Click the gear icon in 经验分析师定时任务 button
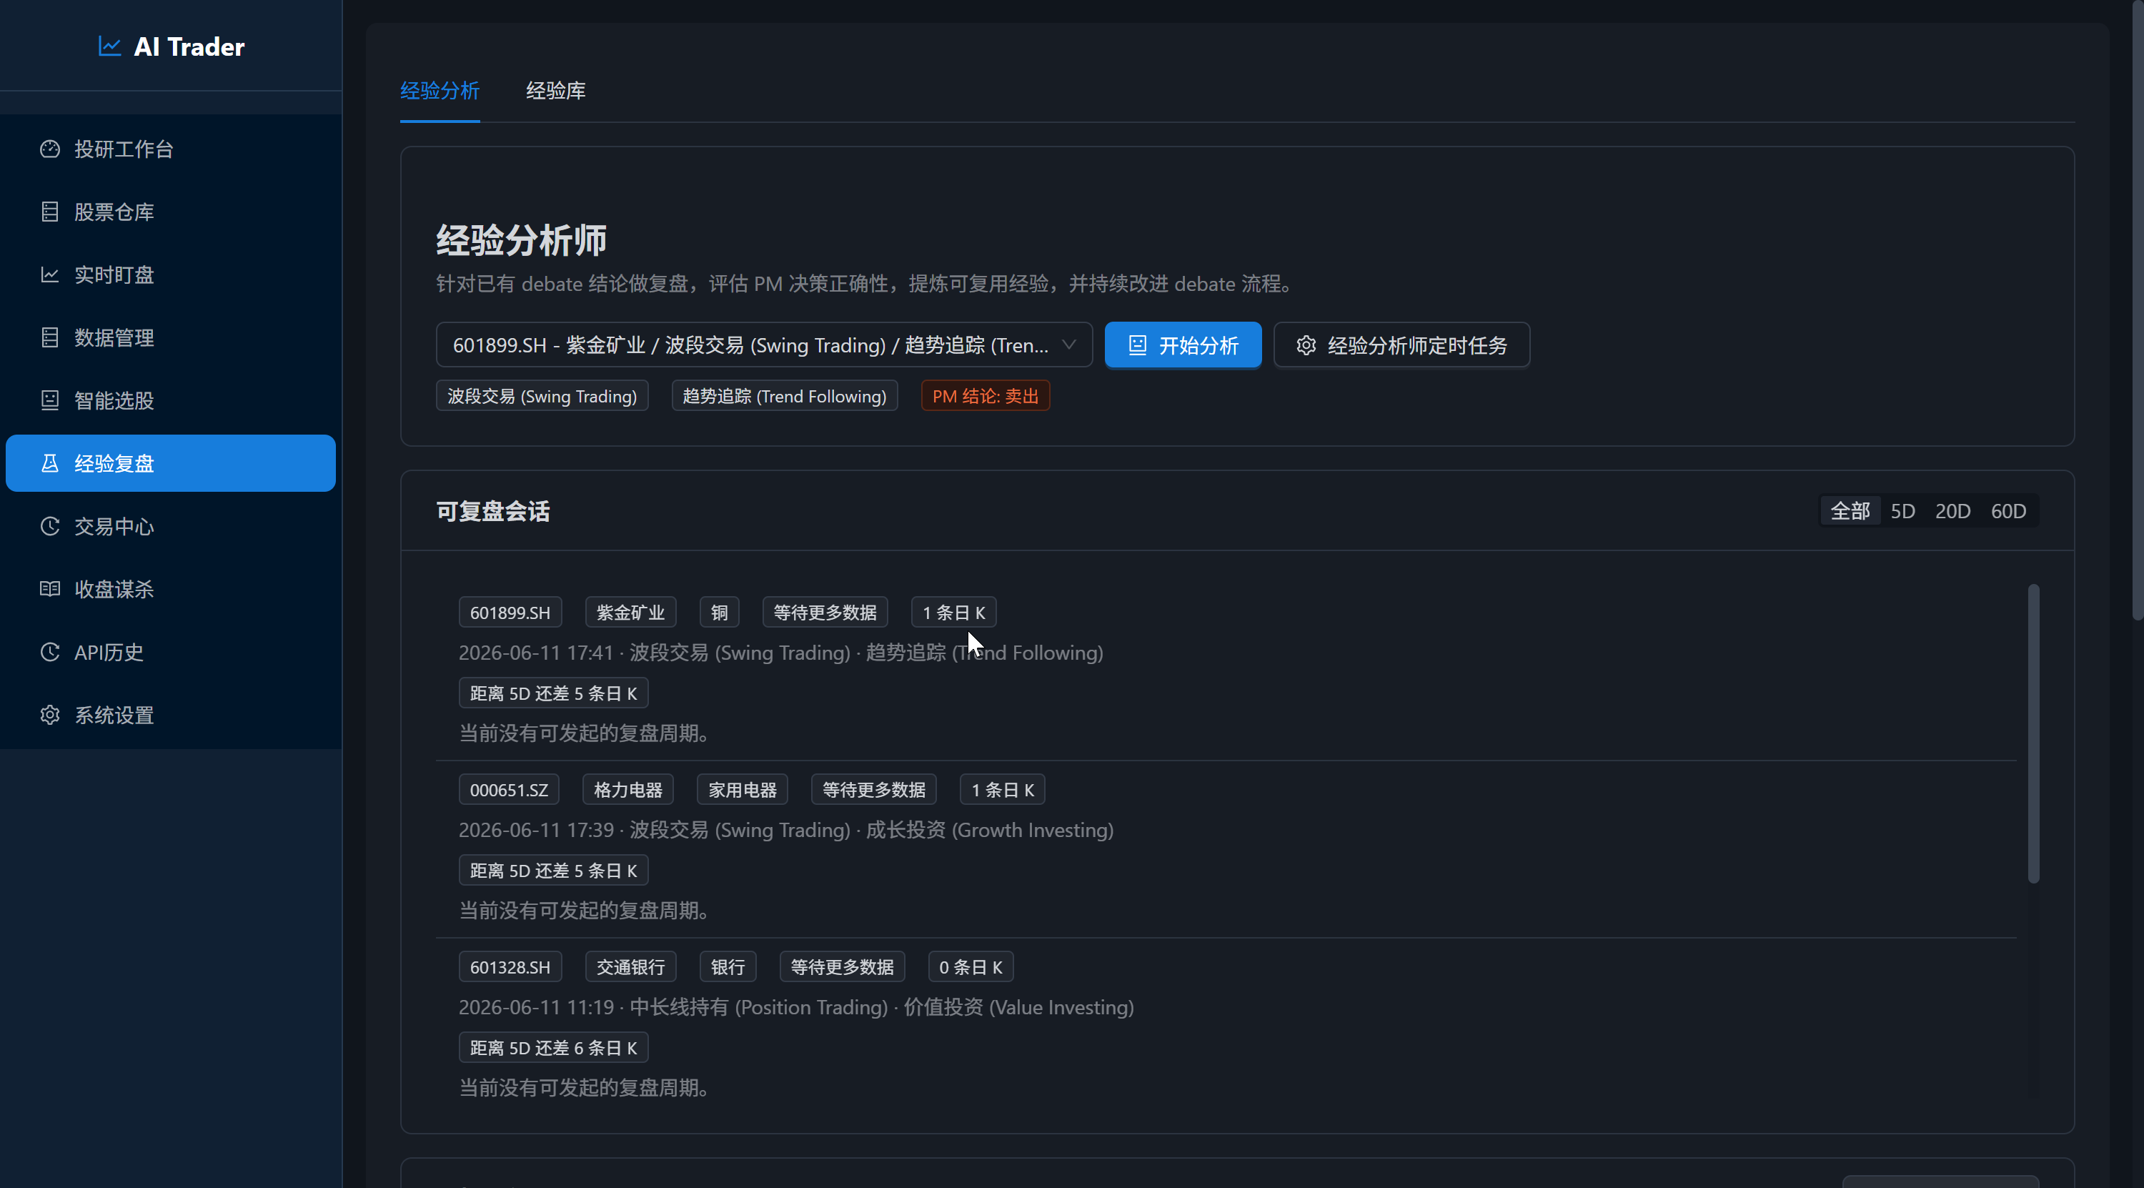The height and width of the screenshot is (1188, 2144). pyautogui.click(x=1306, y=345)
